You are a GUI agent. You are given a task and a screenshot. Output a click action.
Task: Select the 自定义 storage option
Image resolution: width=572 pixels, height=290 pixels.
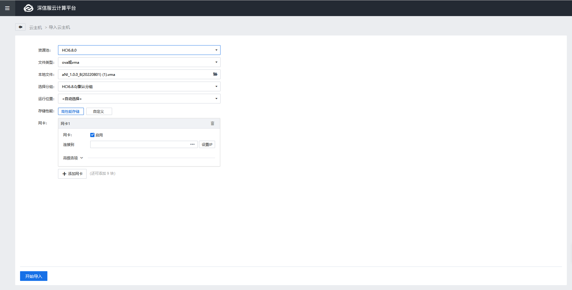coord(99,111)
